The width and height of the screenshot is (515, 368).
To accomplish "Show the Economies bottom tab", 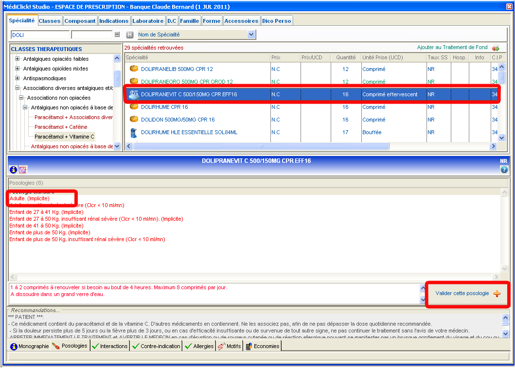I will pyautogui.click(x=262, y=346).
